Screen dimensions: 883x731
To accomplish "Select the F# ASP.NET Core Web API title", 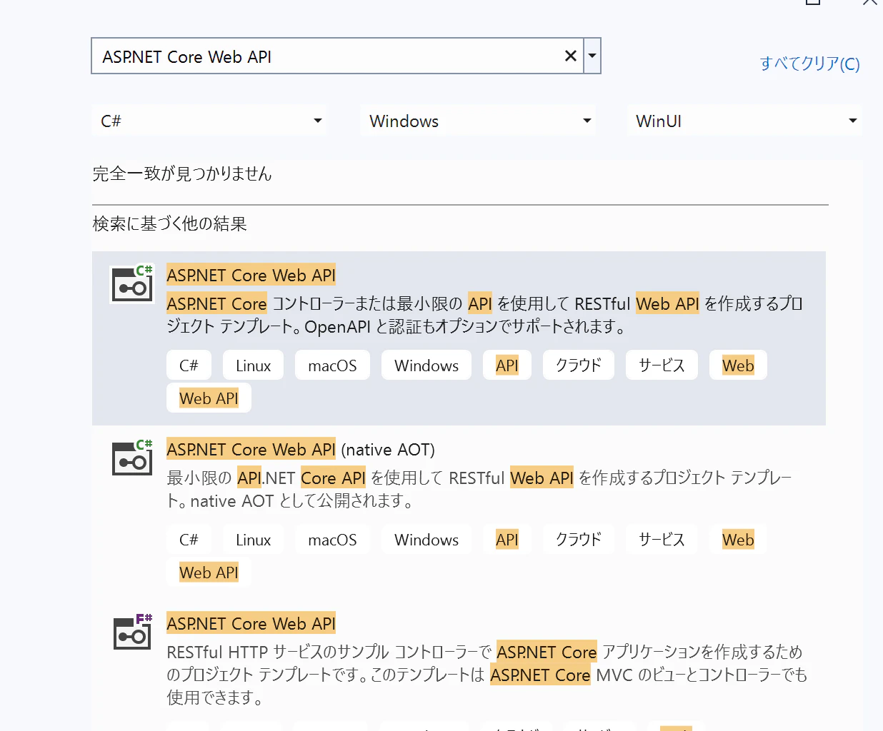I will click(x=251, y=623).
